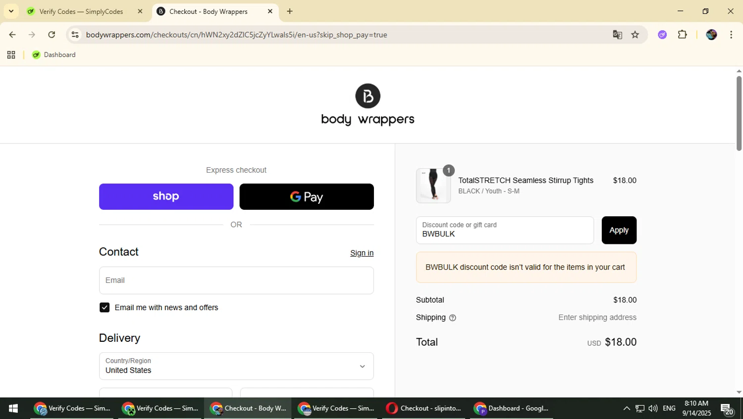743x419 pixels.
Task: Click the Shipping help question icon
Action: [452, 318]
